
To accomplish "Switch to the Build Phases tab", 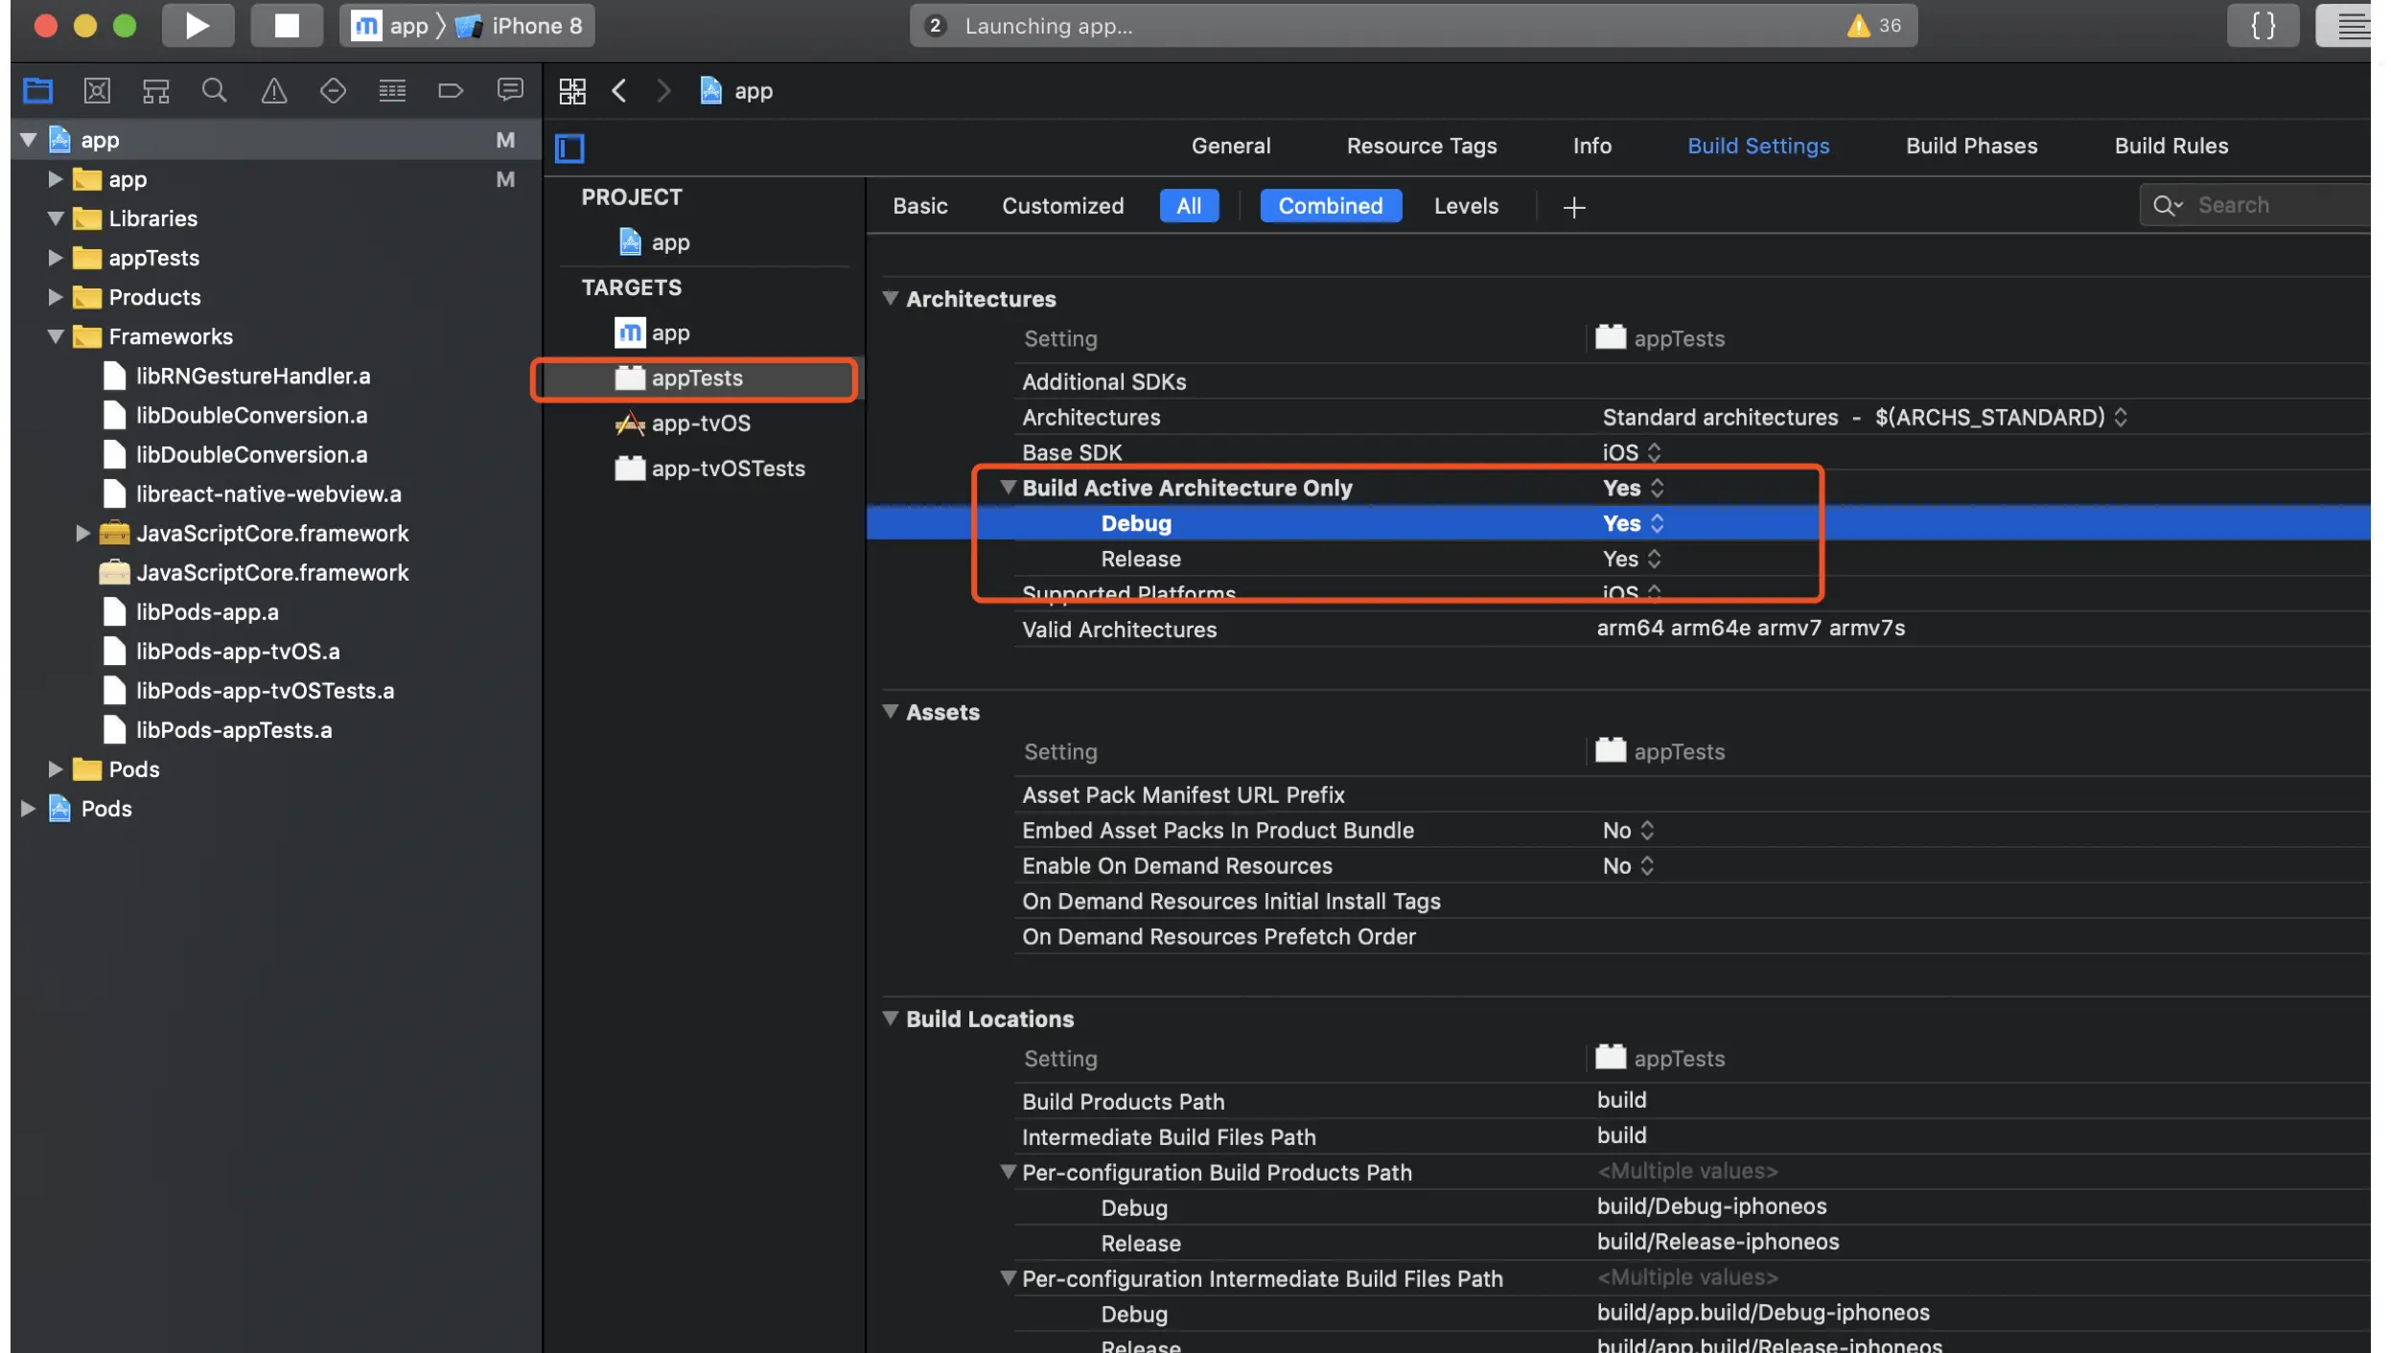I will coord(1971,146).
